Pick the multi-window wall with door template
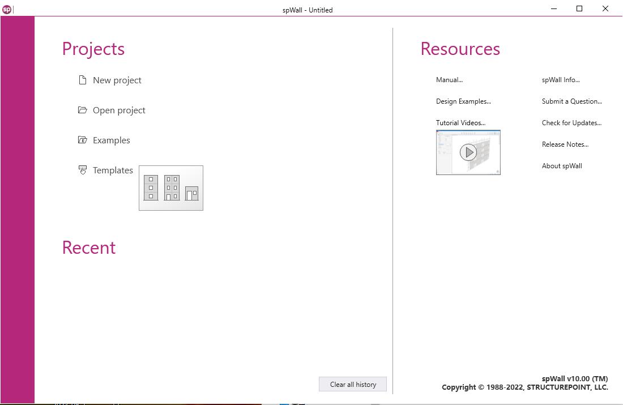Image resolution: width=623 pixels, height=405 pixels. coord(172,187)
